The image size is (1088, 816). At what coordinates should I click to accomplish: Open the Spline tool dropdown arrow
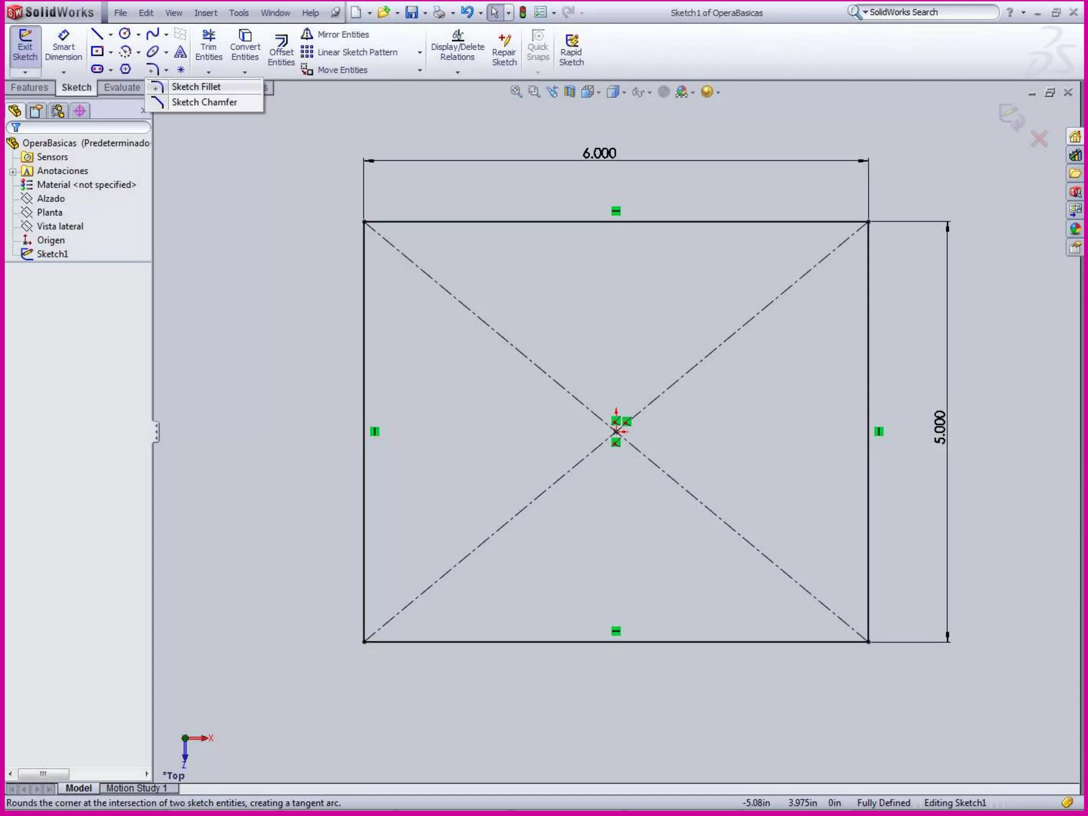pyautogui.click(x=166, y=35)
